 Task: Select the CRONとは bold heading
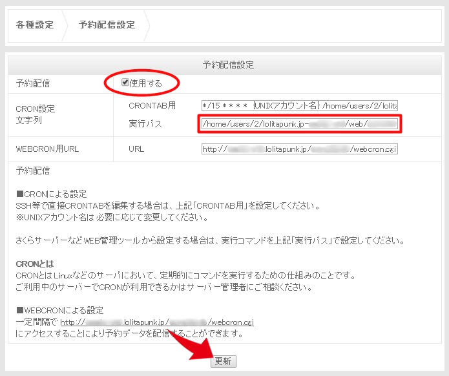pos(35,264)
